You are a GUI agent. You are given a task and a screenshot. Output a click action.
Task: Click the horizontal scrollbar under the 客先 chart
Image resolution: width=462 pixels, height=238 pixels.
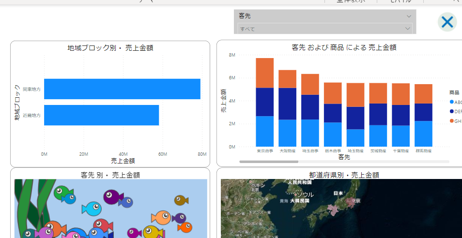tap(269, 162)
